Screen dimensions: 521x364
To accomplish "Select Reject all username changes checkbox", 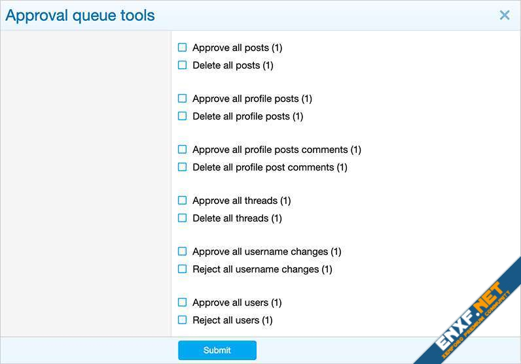I will 183,269.
